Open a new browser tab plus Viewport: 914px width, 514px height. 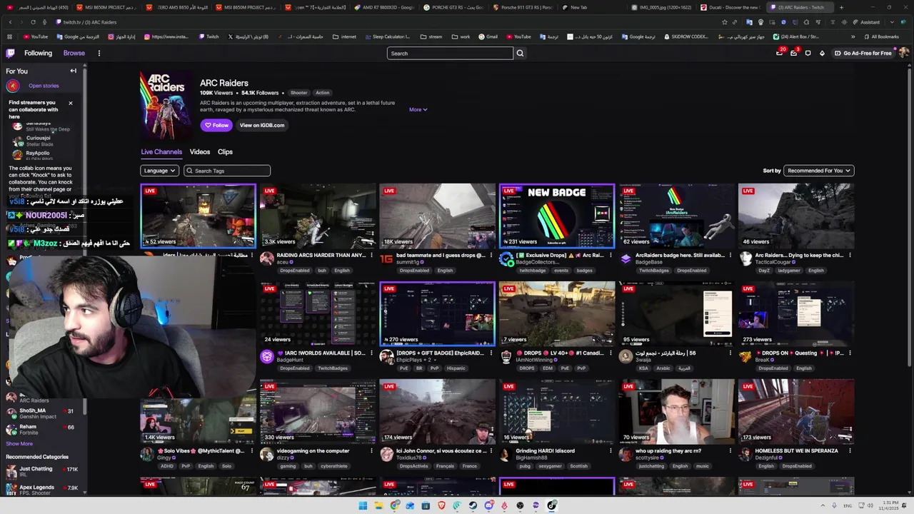point(841,7)
